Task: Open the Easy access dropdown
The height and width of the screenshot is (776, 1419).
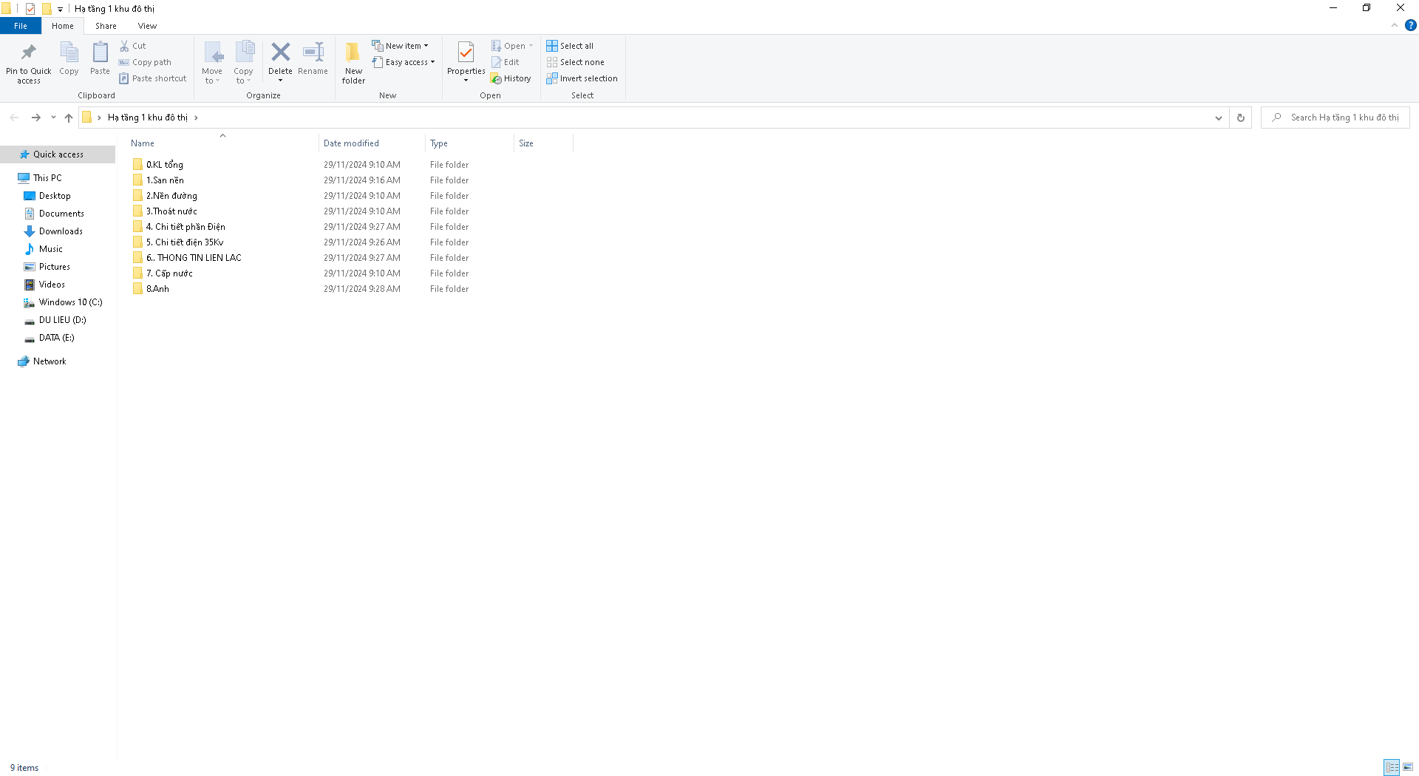Action: 404,62
